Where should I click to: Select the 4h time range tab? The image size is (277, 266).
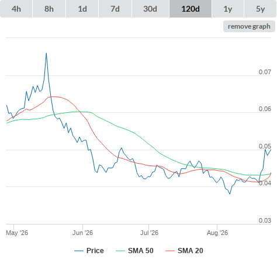16,9
